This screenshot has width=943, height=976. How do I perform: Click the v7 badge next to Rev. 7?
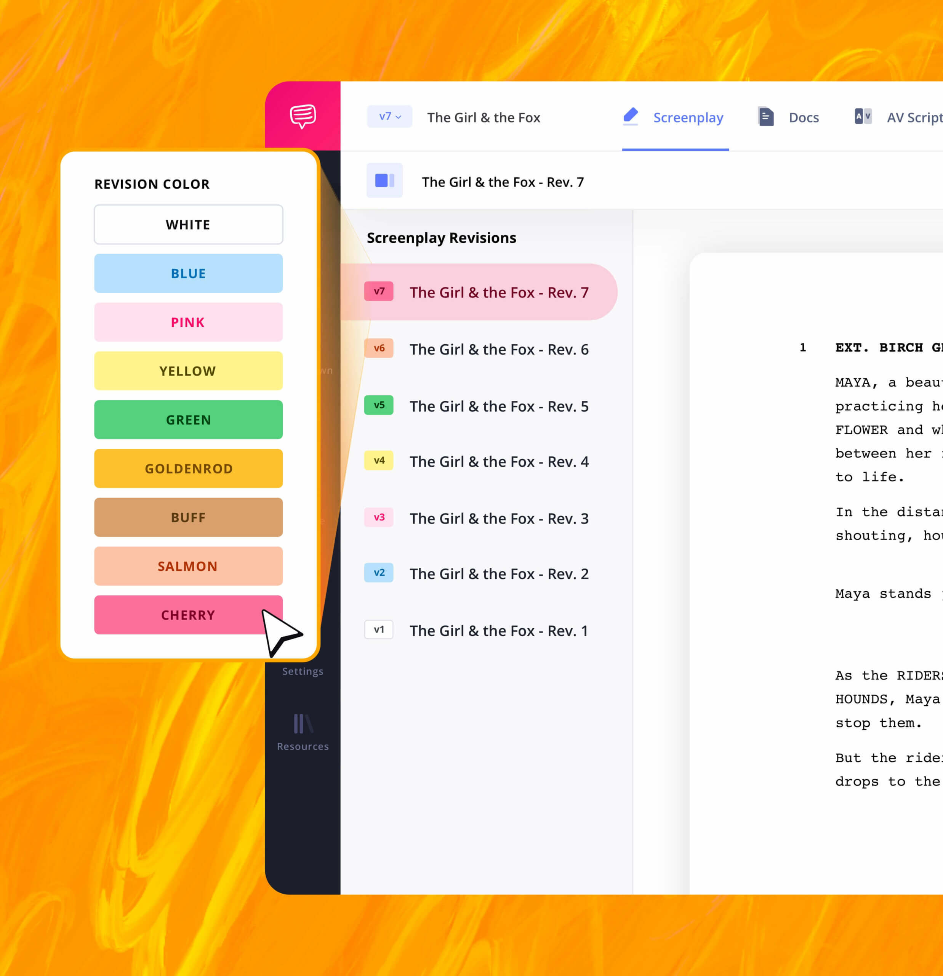click(x=379, y=292)
